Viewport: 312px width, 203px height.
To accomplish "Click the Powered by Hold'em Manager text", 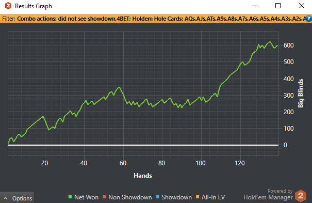I will pos(268,194).
